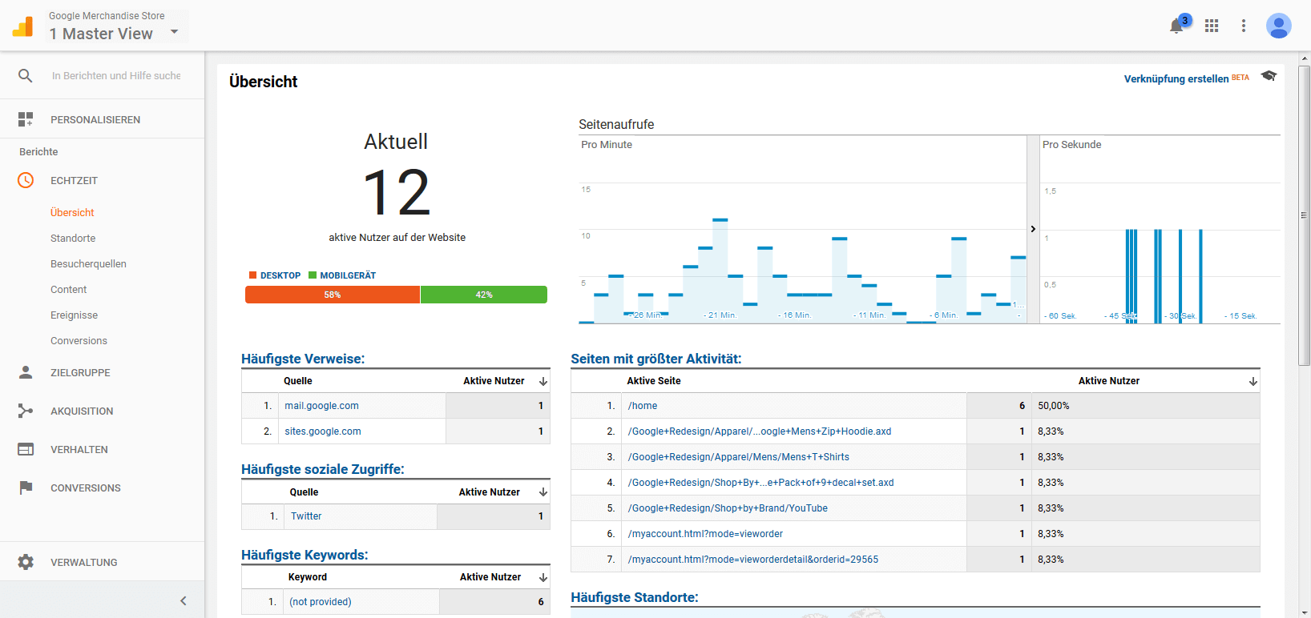This screenshot has height=618, width=1311.
Task: Open the Content report
Action: click(69, 289)
